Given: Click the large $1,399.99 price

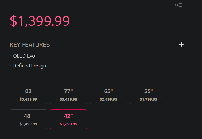Looking at the screenshot, I should tap(40, 21).
